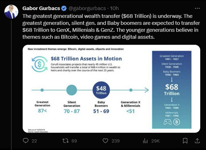The image size is (206, 150).
Task: Click the dollar-sign cycle icon
Action: coord(39,63)
